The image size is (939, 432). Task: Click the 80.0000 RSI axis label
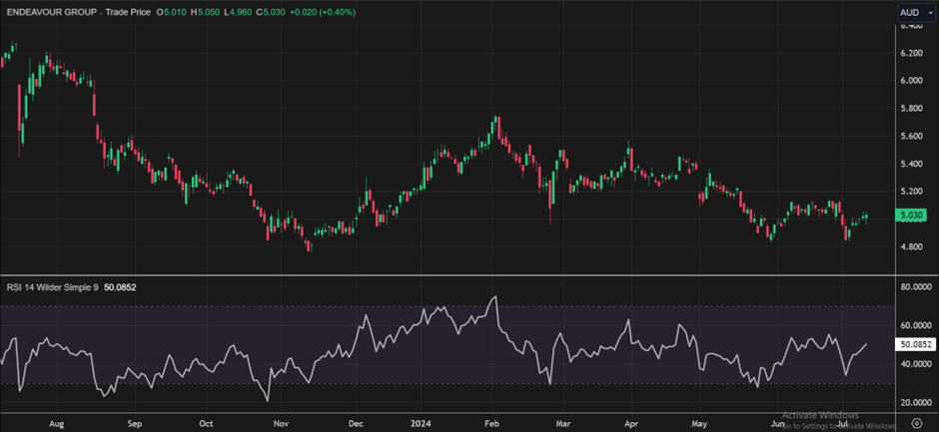click(914, 287)
